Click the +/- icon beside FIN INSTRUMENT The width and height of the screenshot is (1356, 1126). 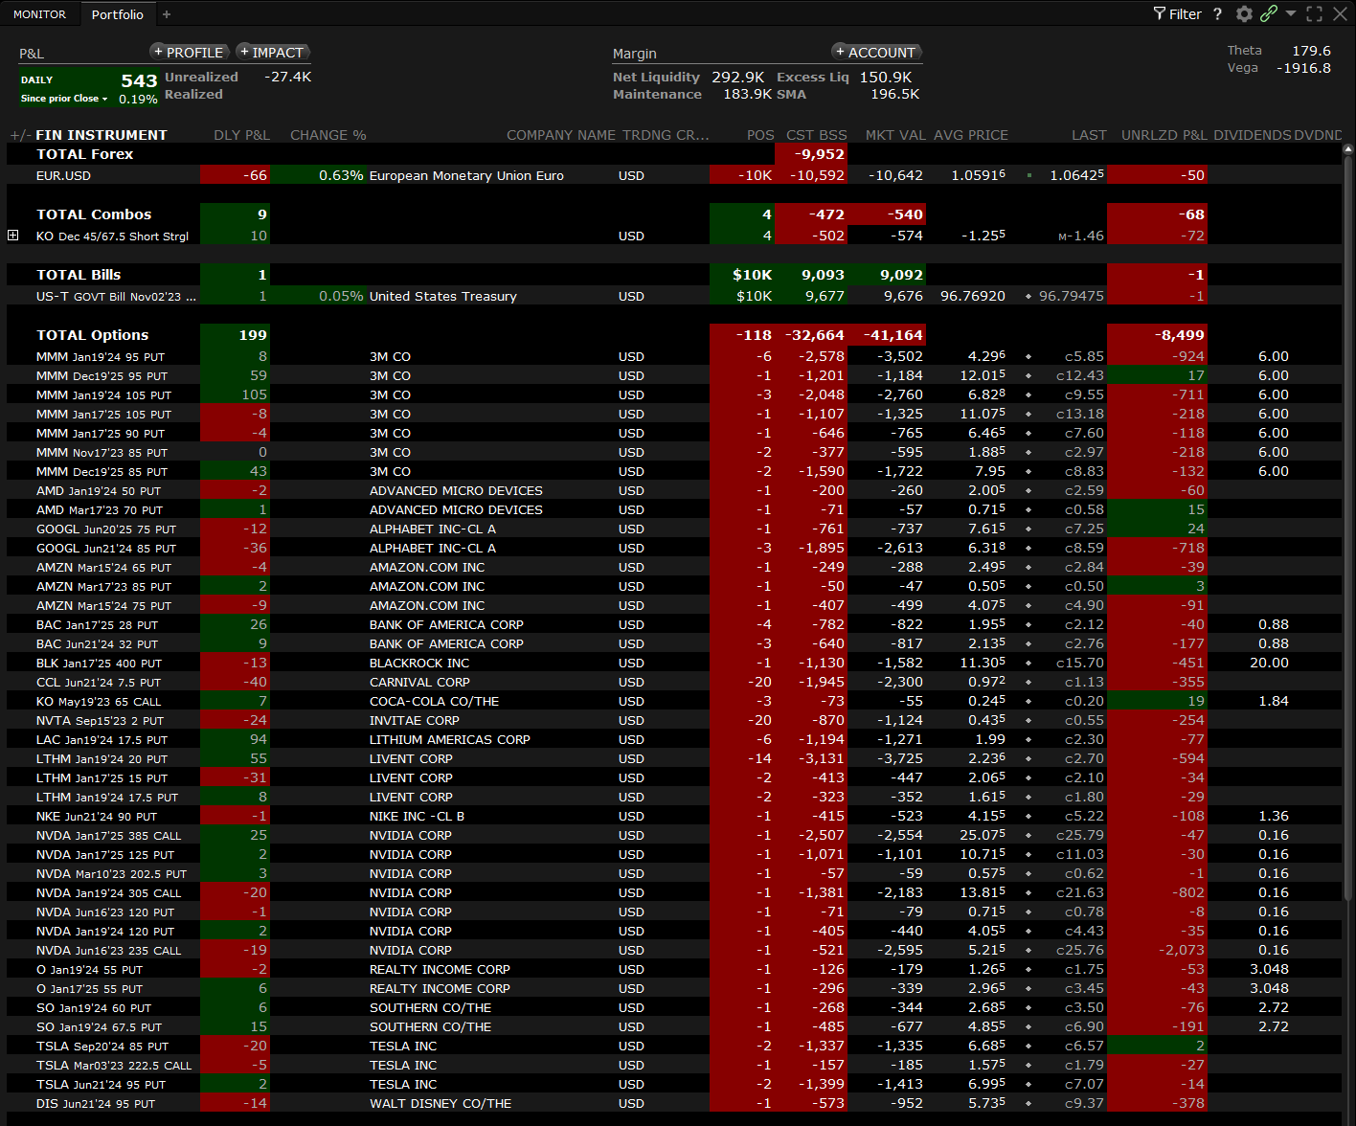tap(19, 135)
